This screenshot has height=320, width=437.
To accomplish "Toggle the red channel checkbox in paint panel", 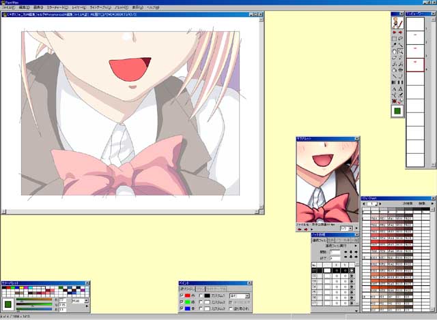I will coord(182,295).
